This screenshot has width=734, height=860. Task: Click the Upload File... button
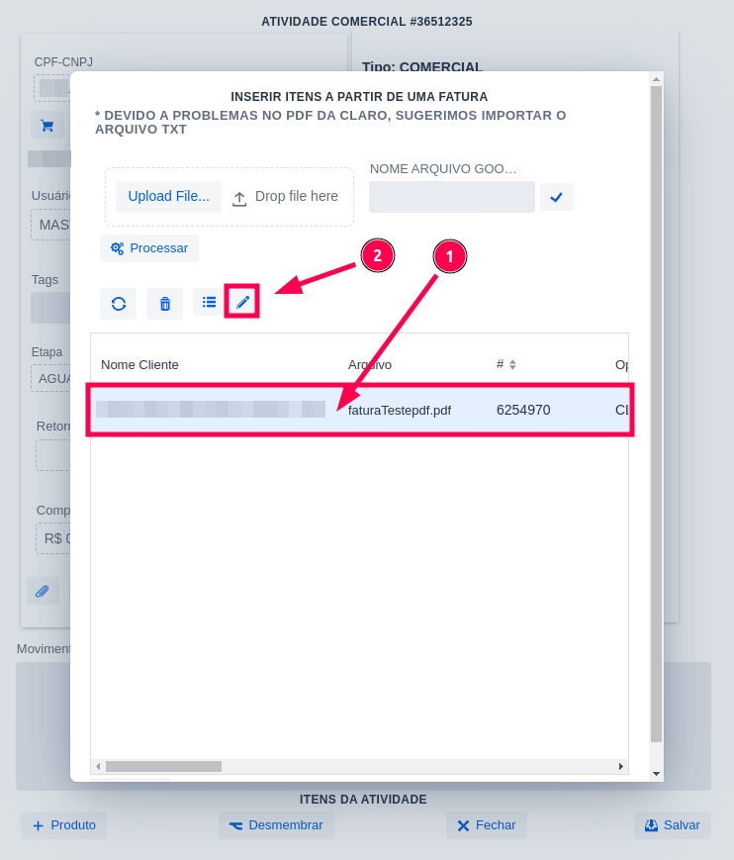coord(168,196)
